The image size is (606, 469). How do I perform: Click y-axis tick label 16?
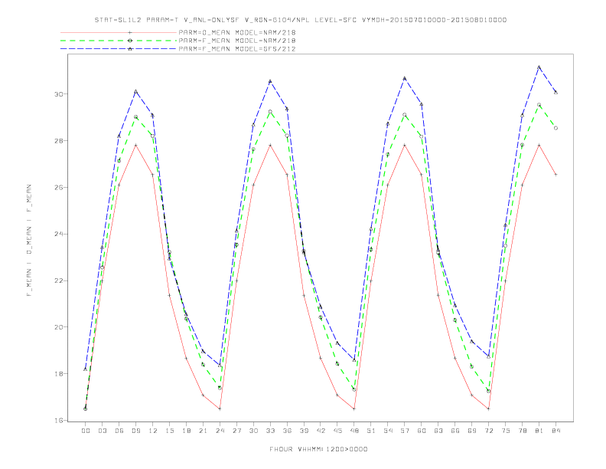(x=57, y=420)
